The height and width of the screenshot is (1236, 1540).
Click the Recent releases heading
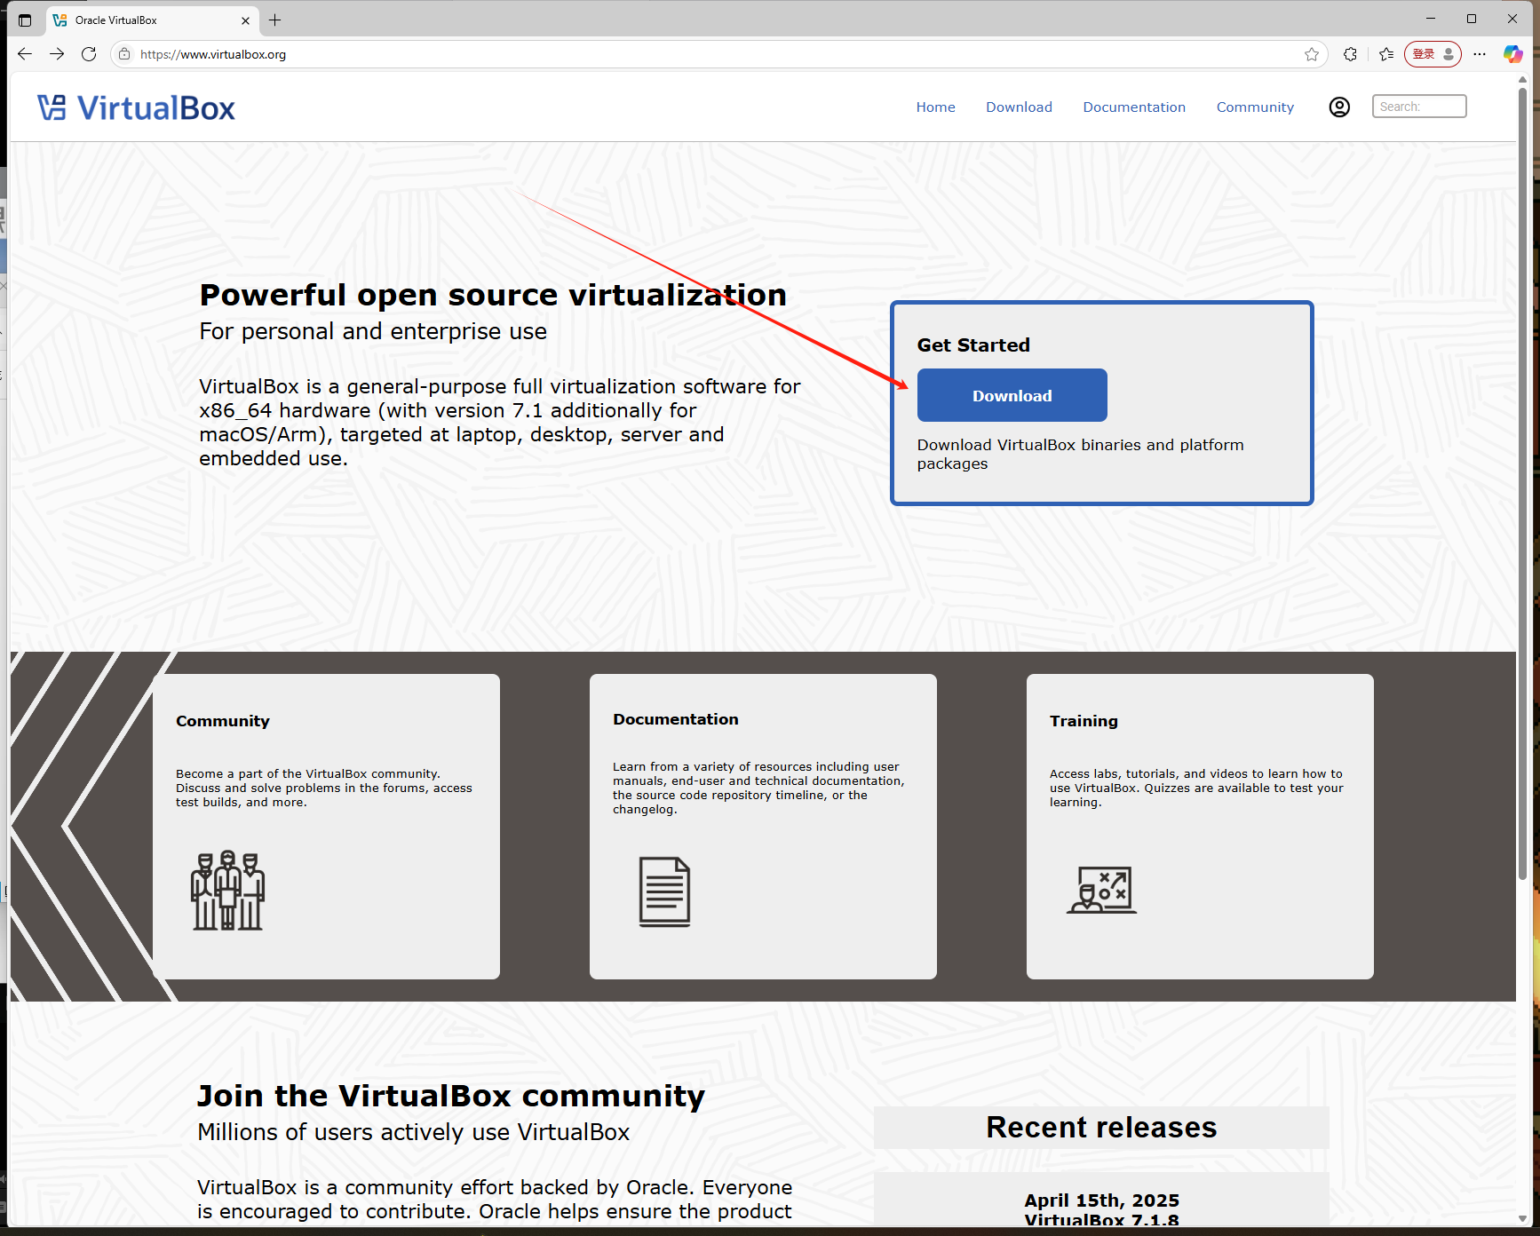coord(1101,1127)
